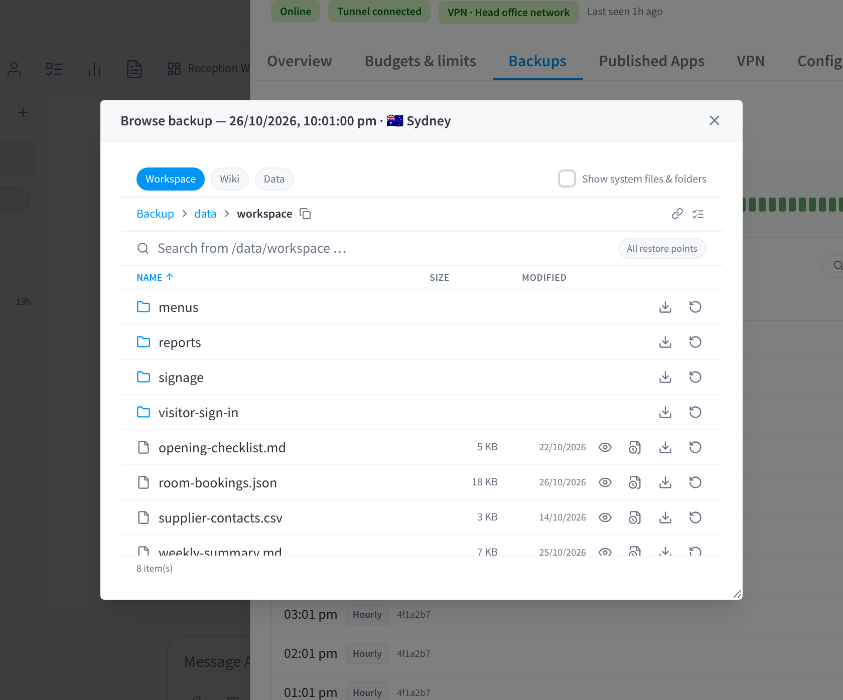
Task: Grab the dialog resize handle
Action: [x=737, y=594]
